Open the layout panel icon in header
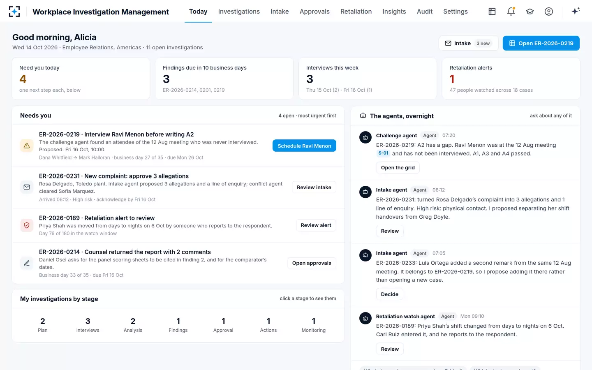 tap(492, 12)
